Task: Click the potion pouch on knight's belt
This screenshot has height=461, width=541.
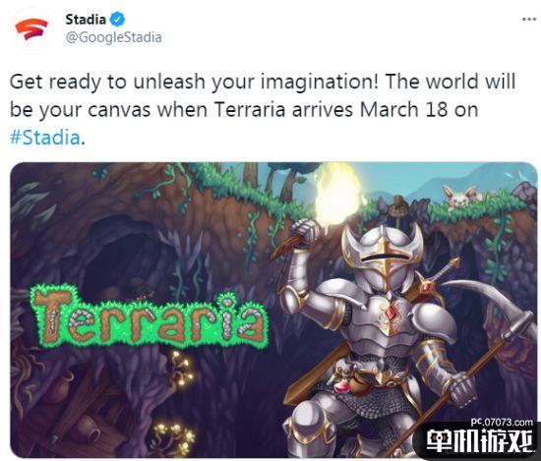Action: coord(352,381)
